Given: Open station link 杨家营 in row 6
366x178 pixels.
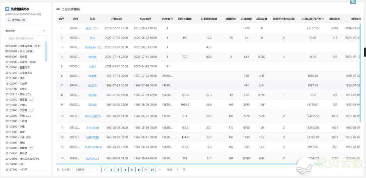Looking at the screenshot, I should tap(93, 76).
